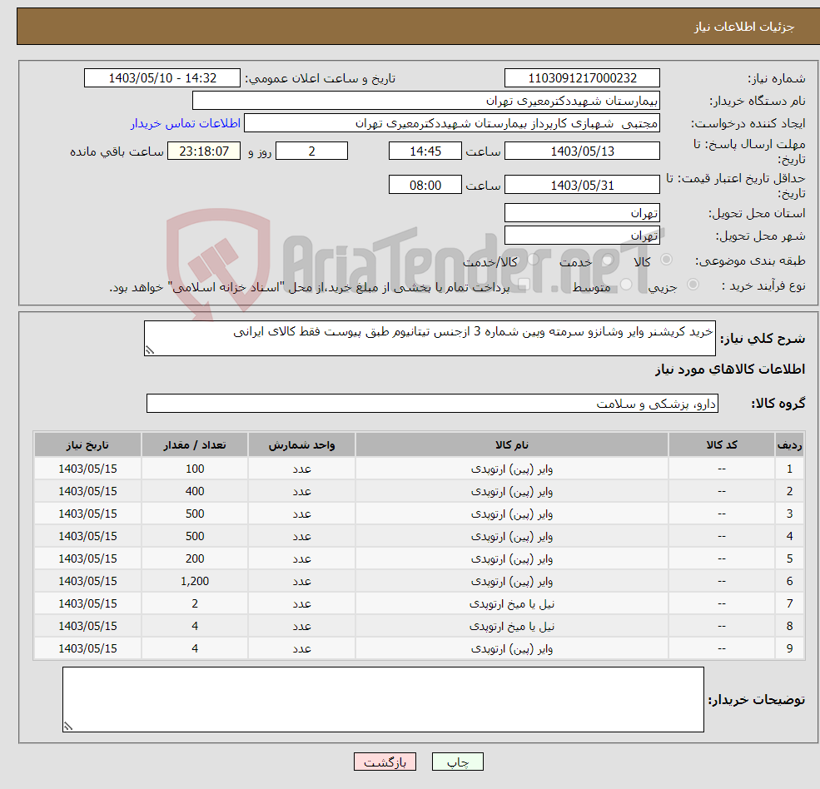Image resolution: width=820 pixels, height=789 pixels.
Task: Click the delivery province field تهران
Action: (x=582, y=213)
